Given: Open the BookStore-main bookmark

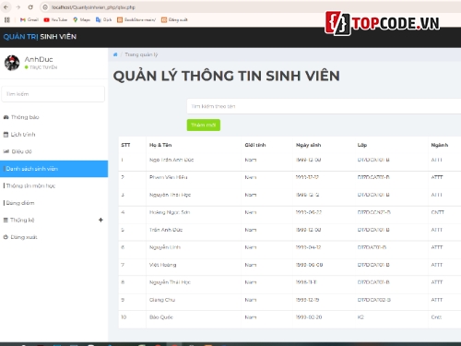Looking at the screenshot, I should tap(136, 19).
